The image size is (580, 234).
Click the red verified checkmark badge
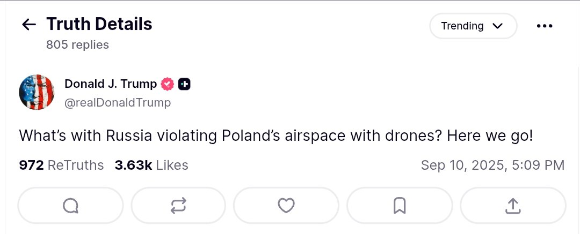(168, 84)
